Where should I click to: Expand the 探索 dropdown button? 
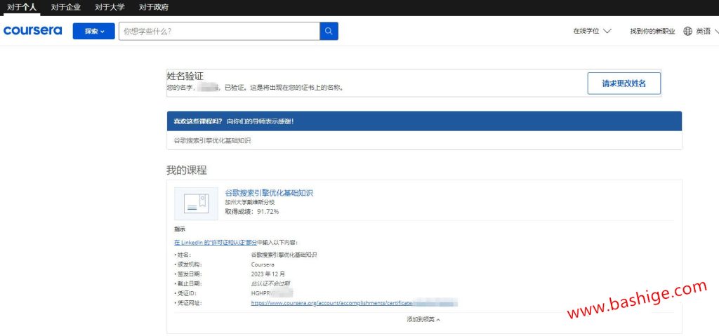click(93, 31)
